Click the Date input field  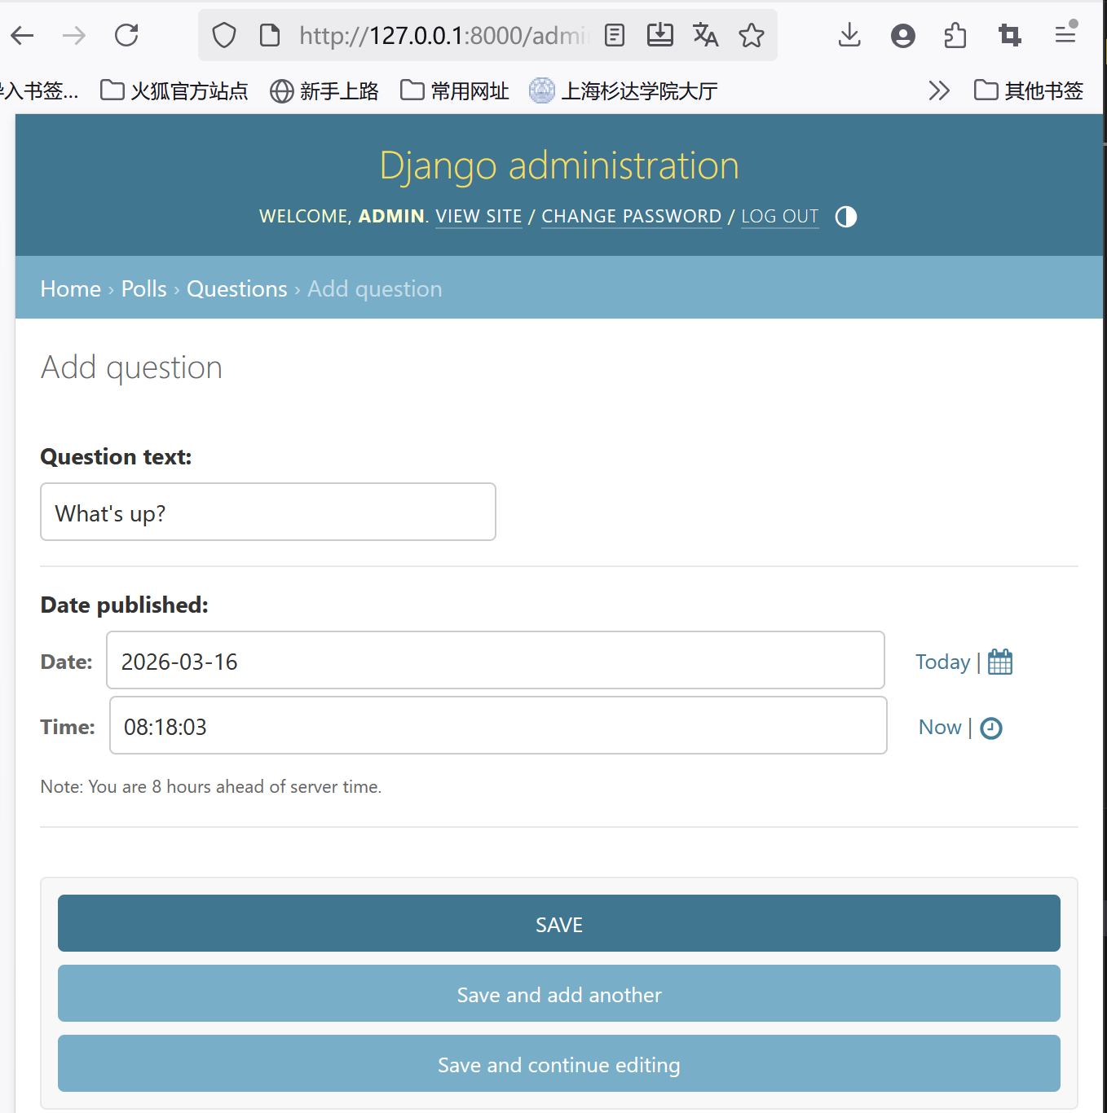[x=496, y=660]
